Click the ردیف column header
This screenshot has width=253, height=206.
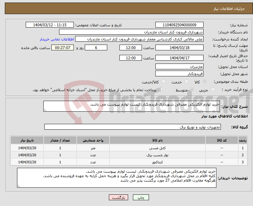pyautogui.click(x=243, y=140)
